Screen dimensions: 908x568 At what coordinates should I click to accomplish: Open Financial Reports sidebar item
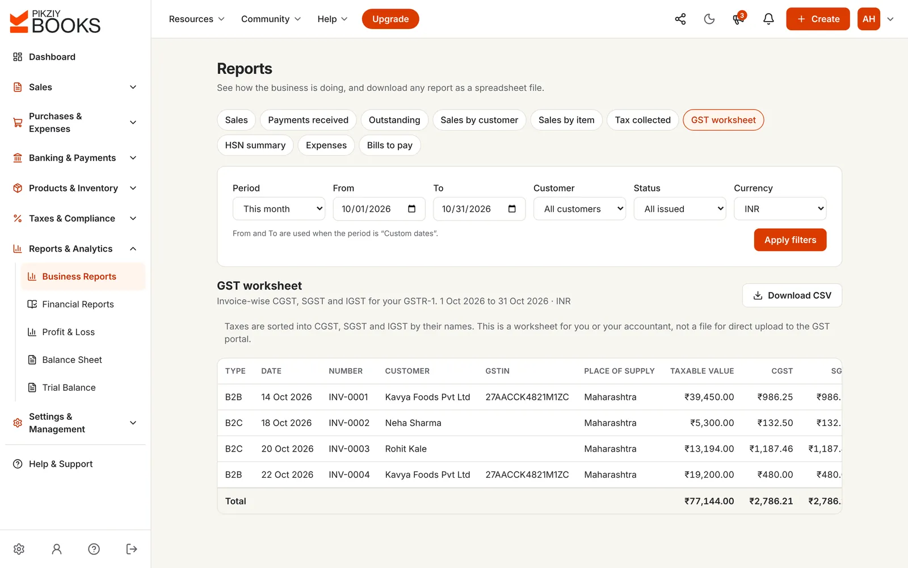[x=83, y=304]
